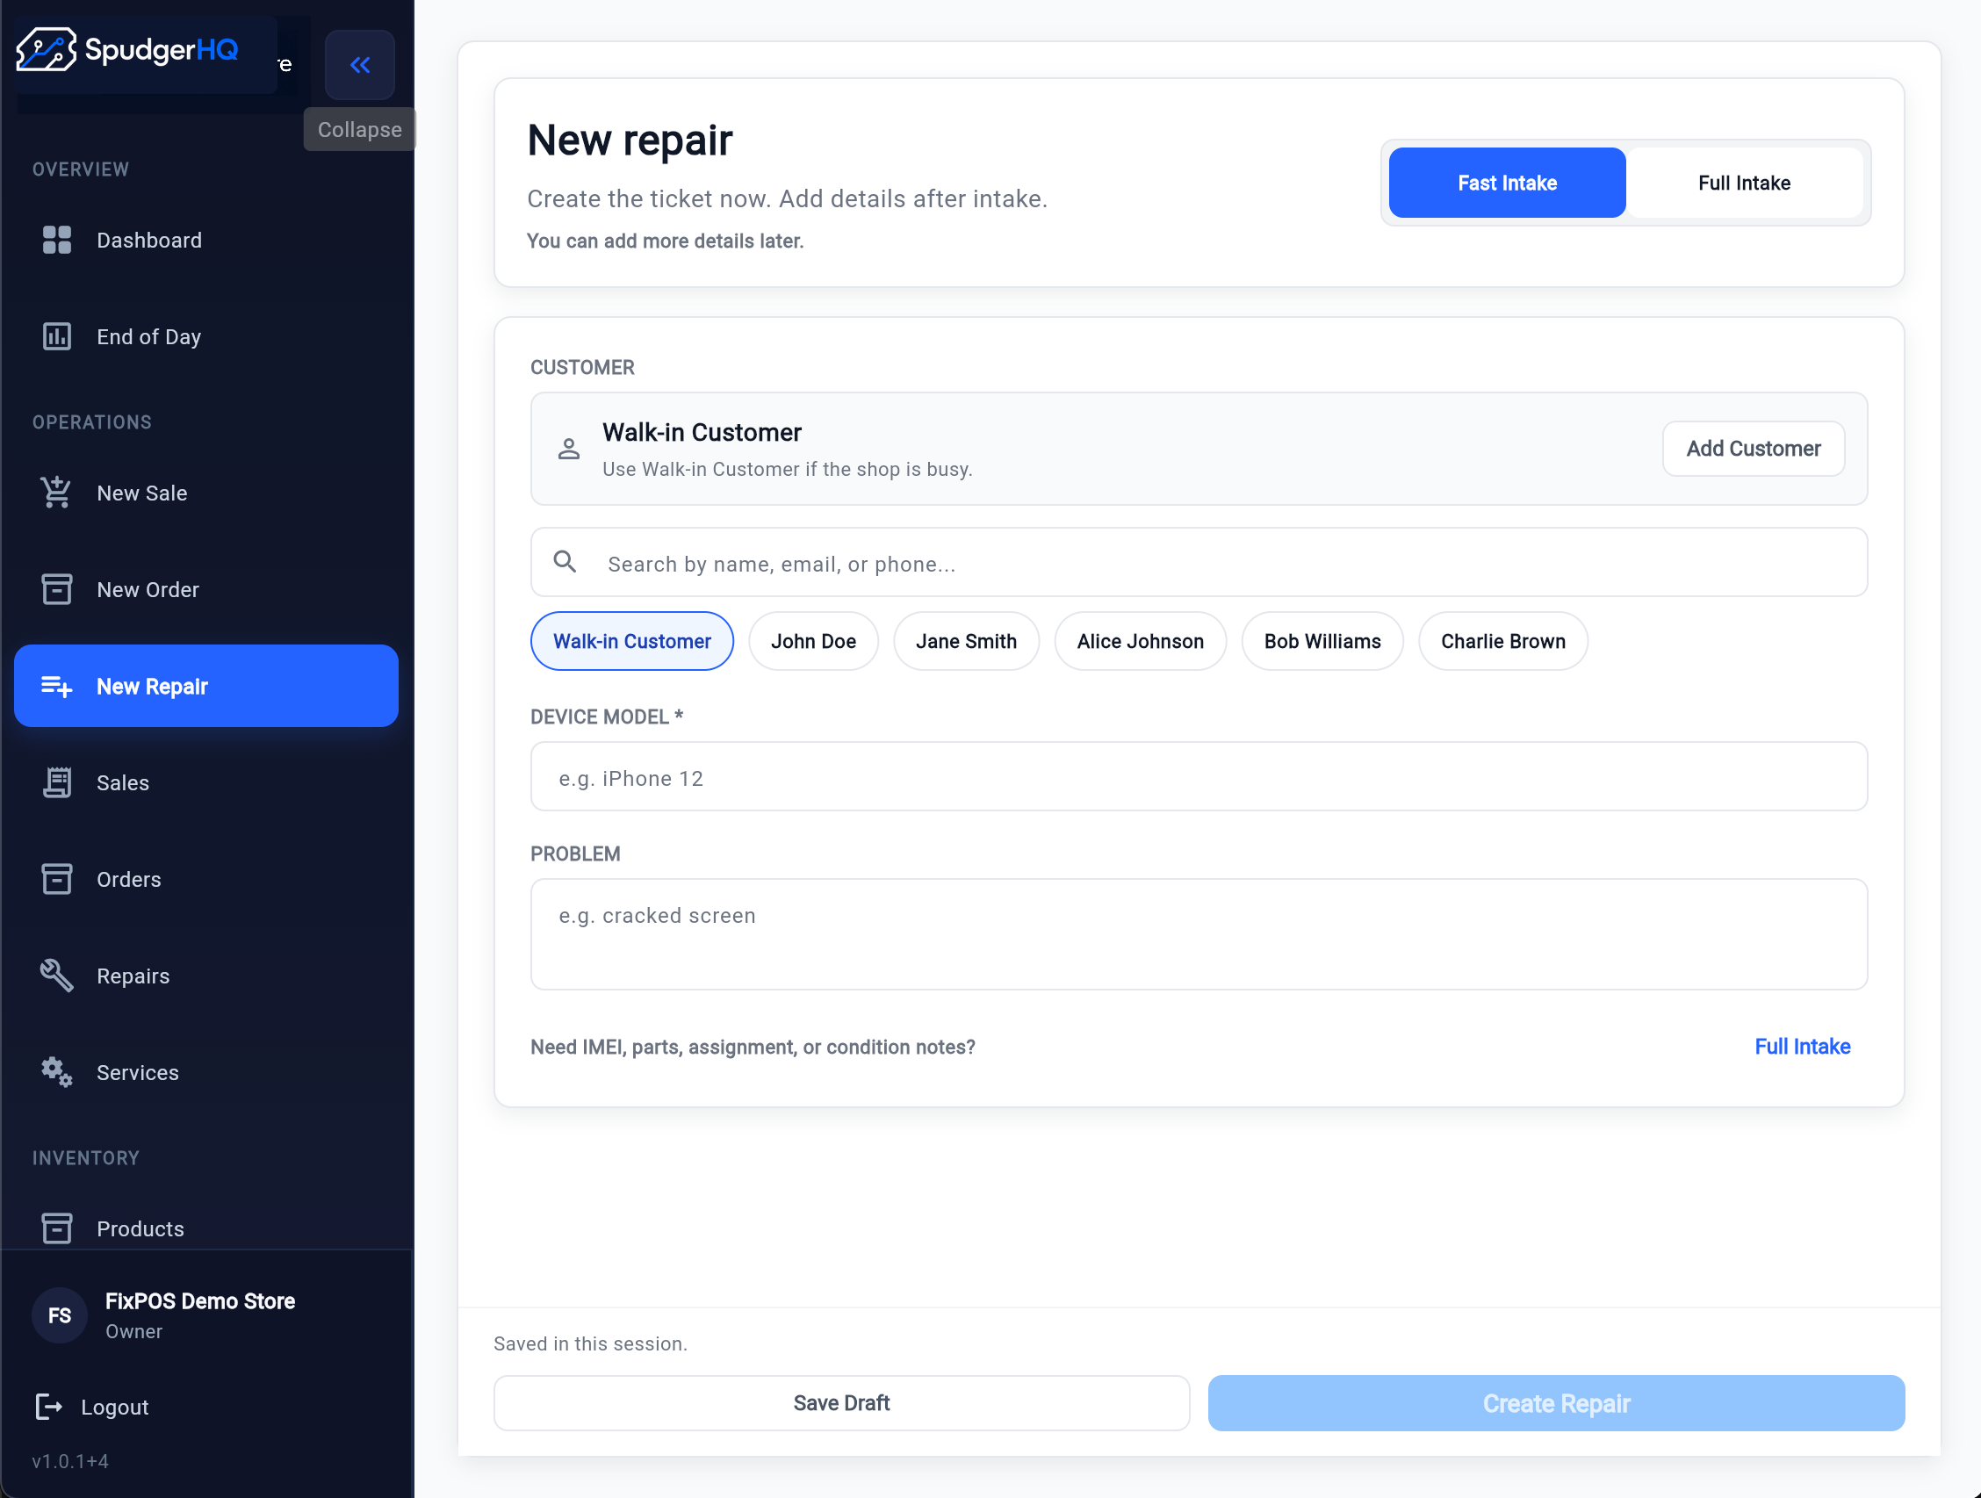Click the OPERATIONS section header
The image size is (1981, 1498).
92,421
